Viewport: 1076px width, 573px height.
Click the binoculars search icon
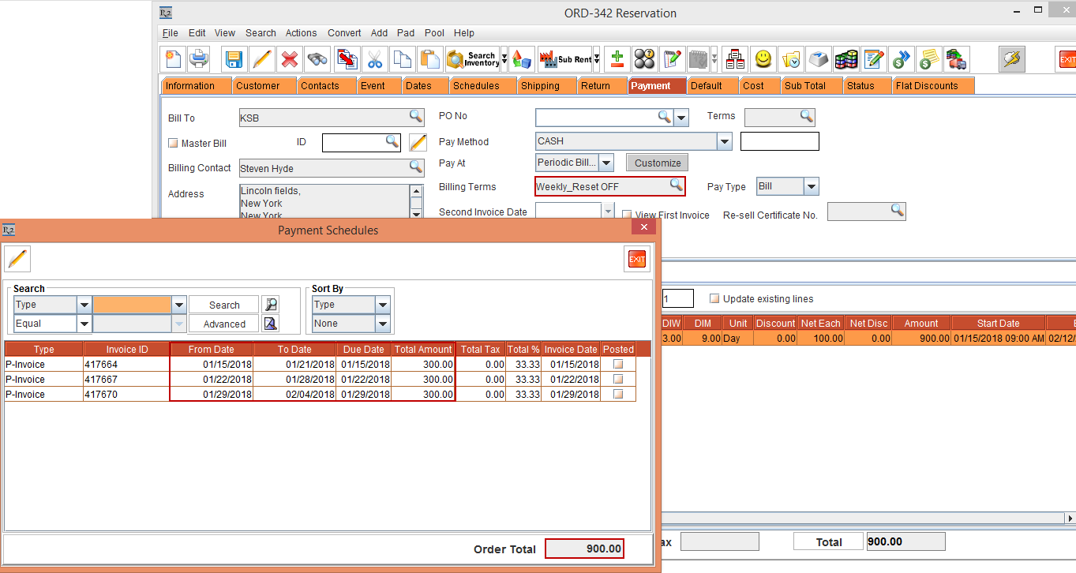tap(317, 59)
